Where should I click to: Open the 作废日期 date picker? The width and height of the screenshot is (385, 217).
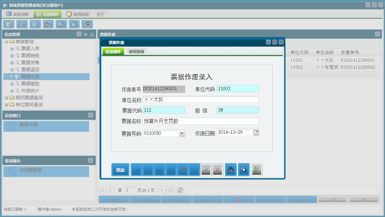(x=256, y=132)
